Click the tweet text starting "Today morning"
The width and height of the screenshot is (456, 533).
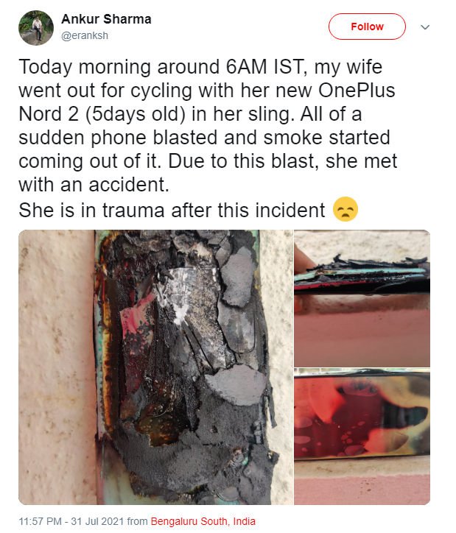coord(208,126)
